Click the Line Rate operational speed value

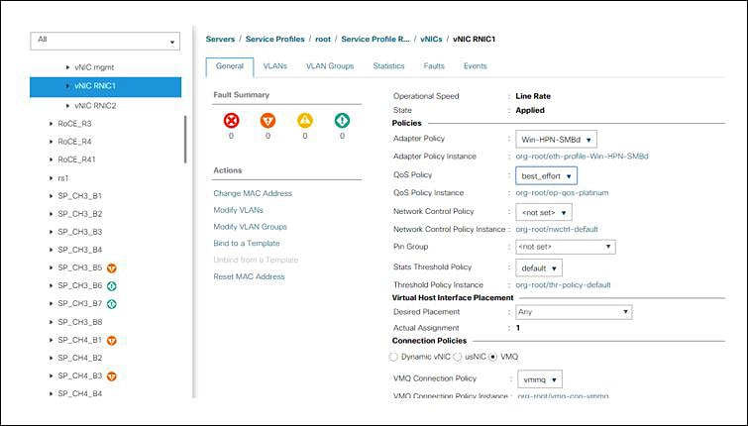pyautogui.click(x=533, y=96)
